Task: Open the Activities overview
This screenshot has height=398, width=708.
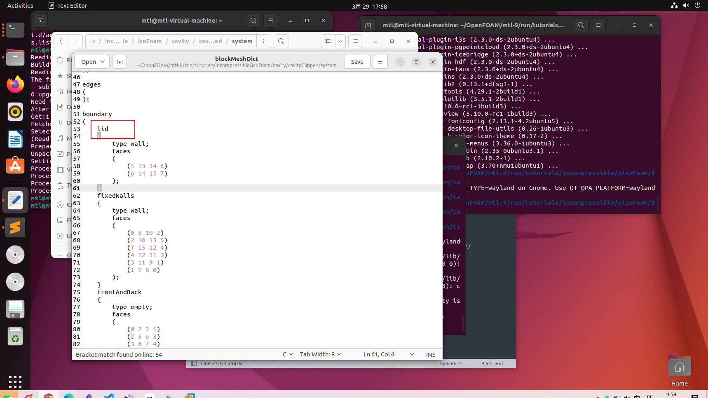Action: coord(20,6)
